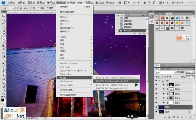The height and width of the screenshot is (120, 196).
Task: Select the 目标 (Destination) radio button
Action: (38, 8)
